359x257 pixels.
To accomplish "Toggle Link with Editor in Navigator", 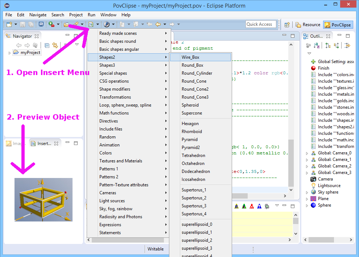I will pyautogui.click(x=55, y=45).
